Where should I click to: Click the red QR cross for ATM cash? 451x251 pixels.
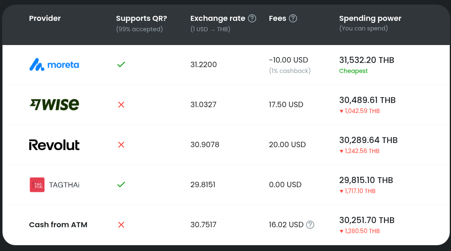click(121, 225)
